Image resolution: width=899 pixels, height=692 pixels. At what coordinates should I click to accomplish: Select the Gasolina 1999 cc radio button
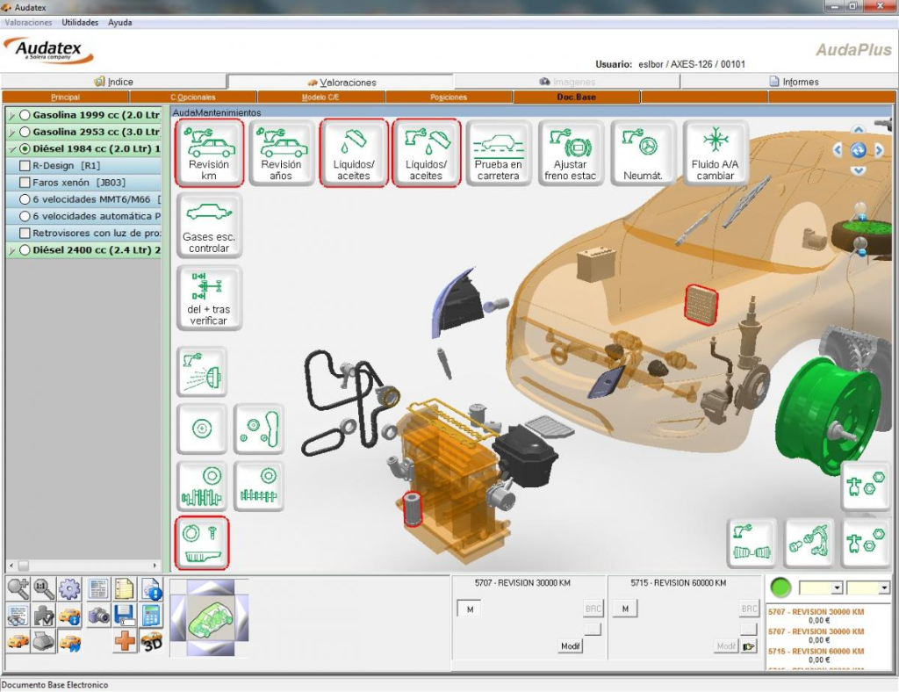(x=25, y=115)
